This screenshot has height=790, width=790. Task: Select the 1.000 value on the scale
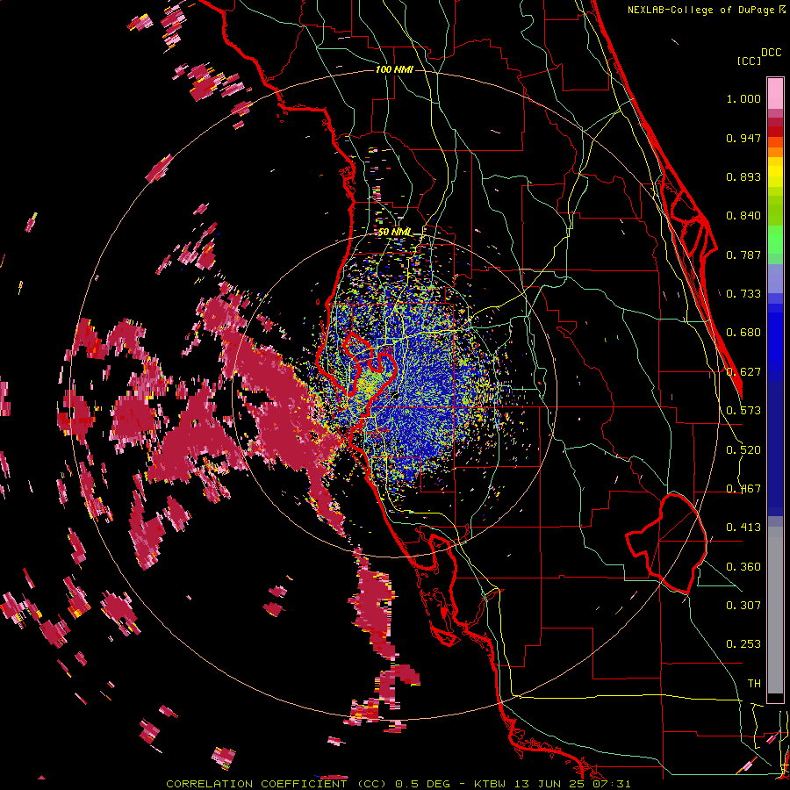tap(743, 98)
